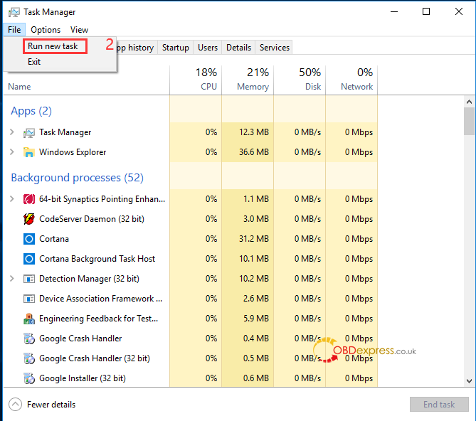
Task: Switch to the Details tab
Action: pos(238,48)
